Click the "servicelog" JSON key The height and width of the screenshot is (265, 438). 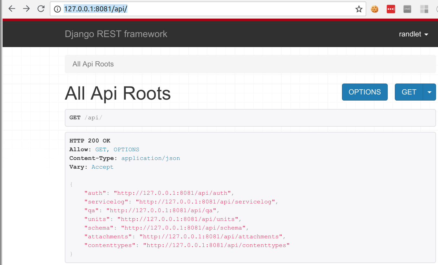tap(106, 202)
